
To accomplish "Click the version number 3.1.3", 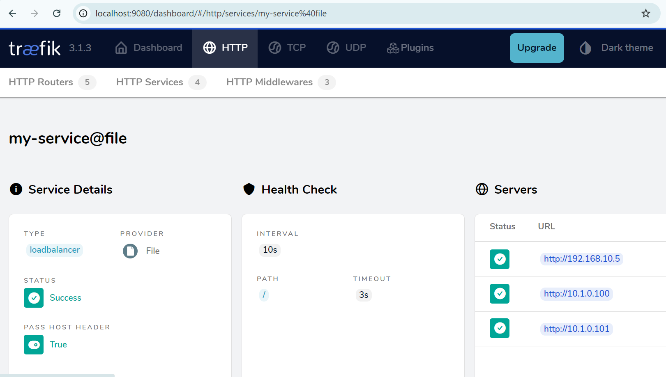I will (80, 48).
